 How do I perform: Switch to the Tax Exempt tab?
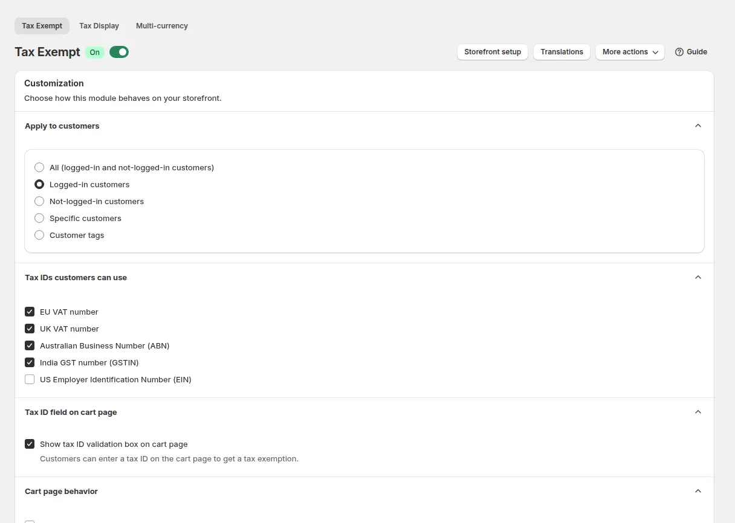(x=42, y=26)
